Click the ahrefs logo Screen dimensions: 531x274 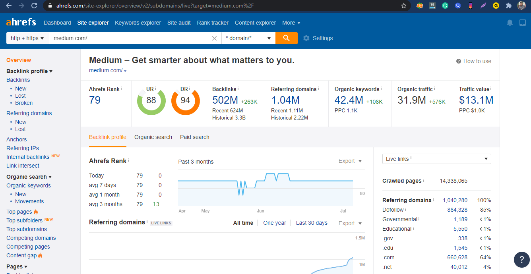(x=21, y=22)
